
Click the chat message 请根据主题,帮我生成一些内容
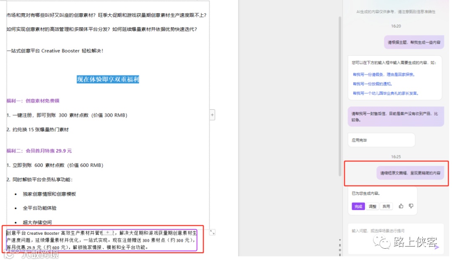tap(414, 42)
